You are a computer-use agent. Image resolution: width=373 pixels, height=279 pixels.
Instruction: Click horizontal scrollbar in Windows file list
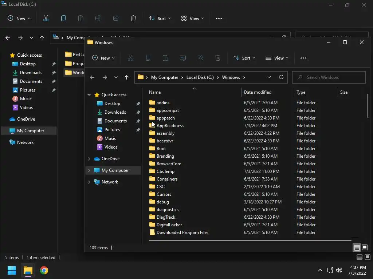click(250, 240)
